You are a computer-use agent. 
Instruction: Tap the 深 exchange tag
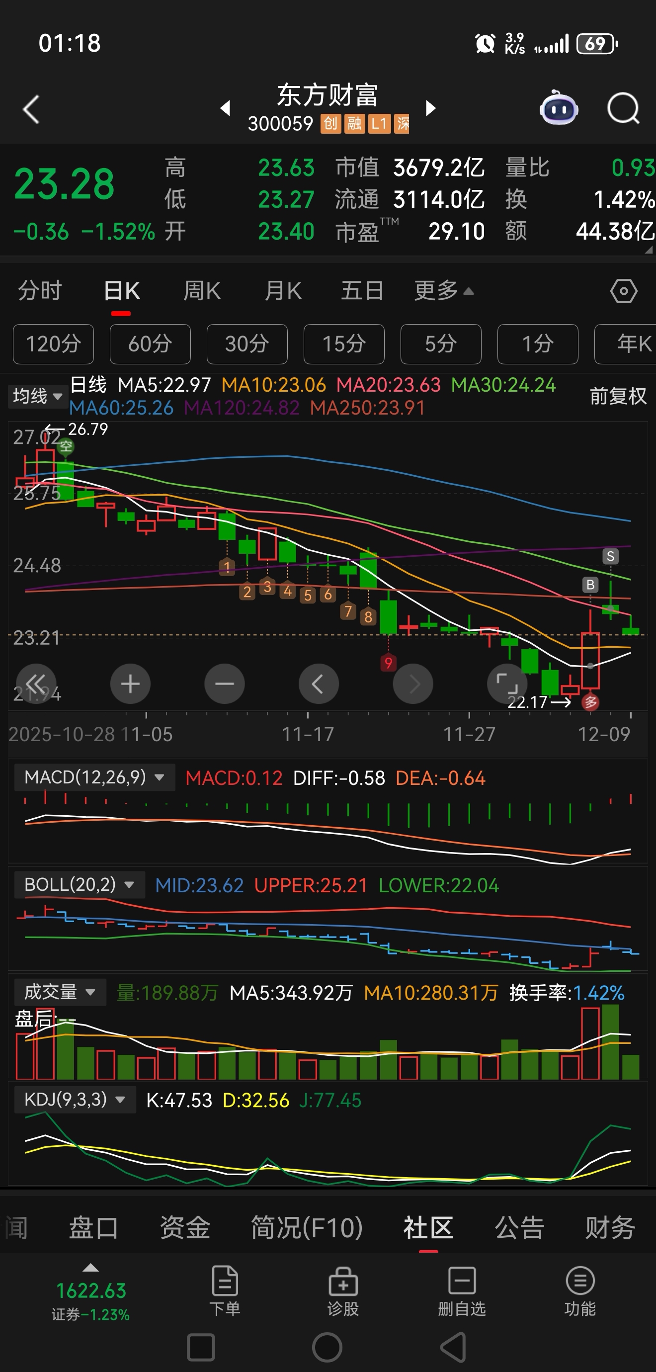click(x=402, y=124)
